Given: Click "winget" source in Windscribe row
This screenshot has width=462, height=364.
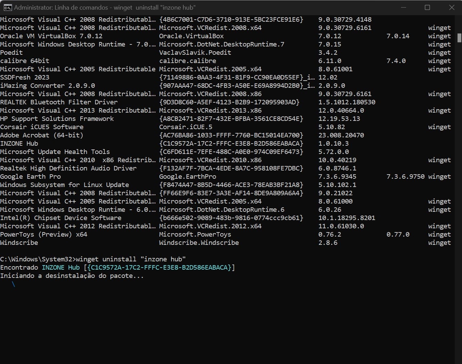Looking at the screenshot, I should (440, 242).
